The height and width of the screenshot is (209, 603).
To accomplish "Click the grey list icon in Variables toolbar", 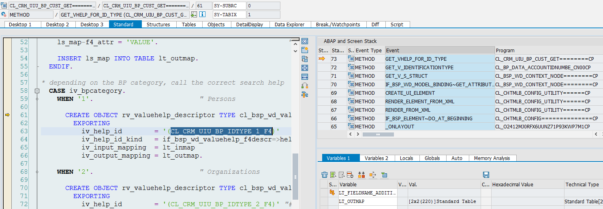I will pyautogui.click(x=342, y=175).
